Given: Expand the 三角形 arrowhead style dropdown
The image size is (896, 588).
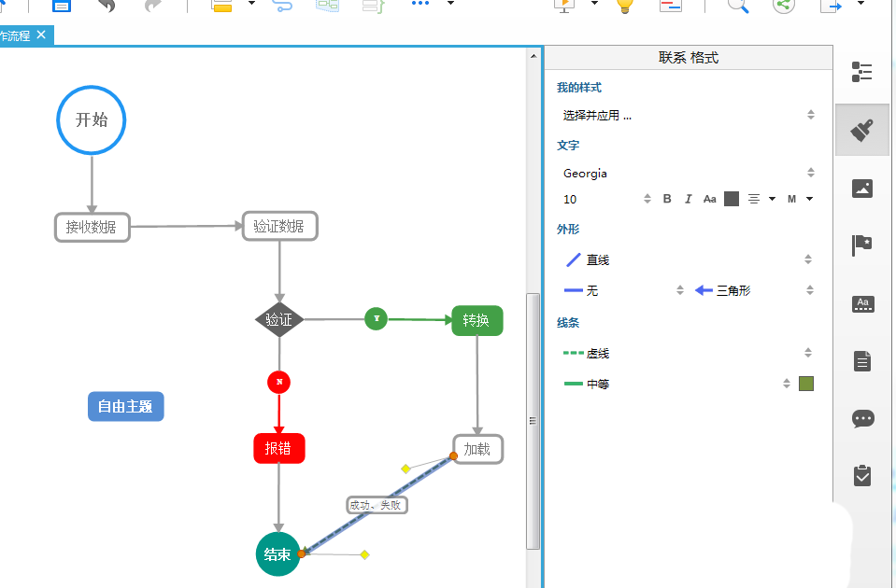Looking at the screenshot, I should pos(810,289).
